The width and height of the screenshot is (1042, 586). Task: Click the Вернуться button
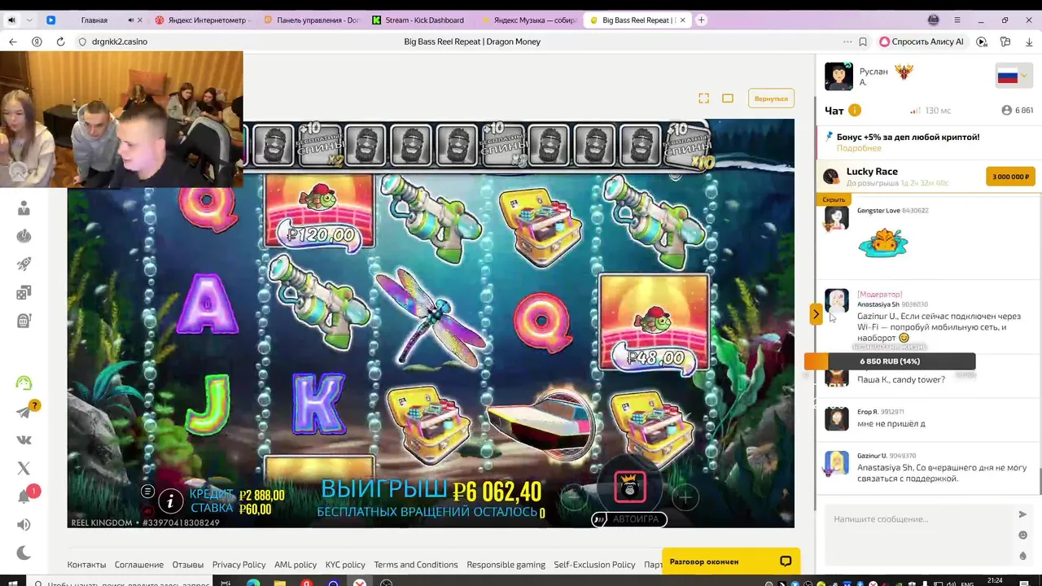pos(771,98)
